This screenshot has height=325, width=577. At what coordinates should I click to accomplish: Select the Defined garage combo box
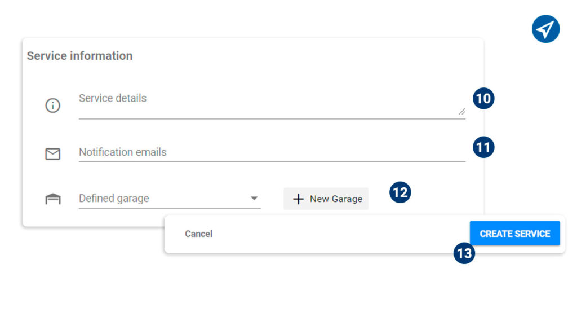(x=170, y=199)
